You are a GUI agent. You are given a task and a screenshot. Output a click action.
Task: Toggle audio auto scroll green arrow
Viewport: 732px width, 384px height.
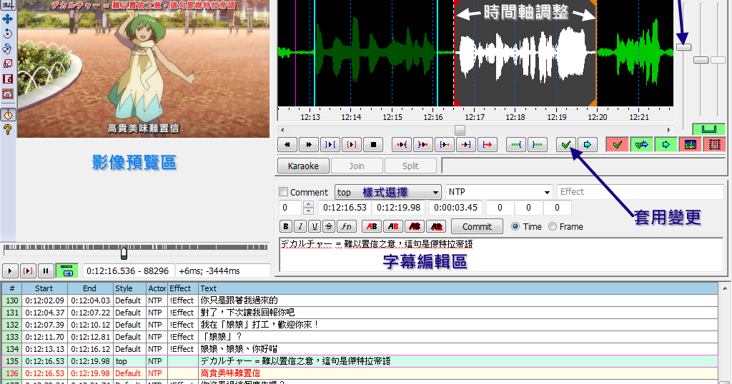click(666, 144)
